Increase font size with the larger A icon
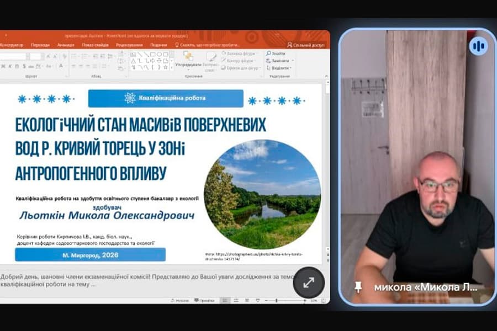The height and width of the screenshot is (331, 497). [x=48, y=56]
